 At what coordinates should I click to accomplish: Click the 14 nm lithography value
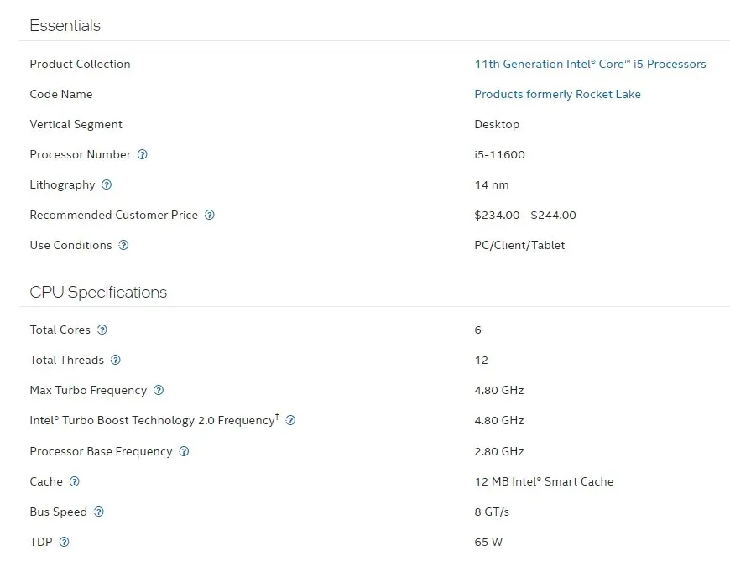point(492,184)
